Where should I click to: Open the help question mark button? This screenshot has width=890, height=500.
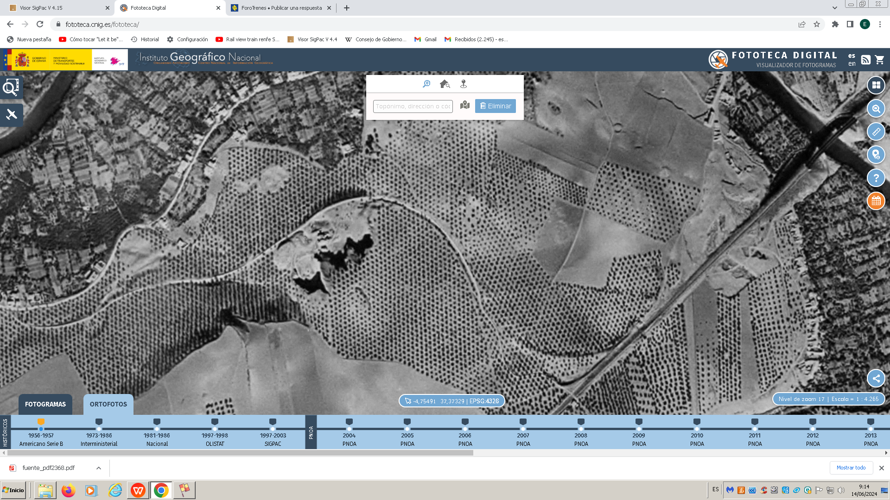[876, 178]
